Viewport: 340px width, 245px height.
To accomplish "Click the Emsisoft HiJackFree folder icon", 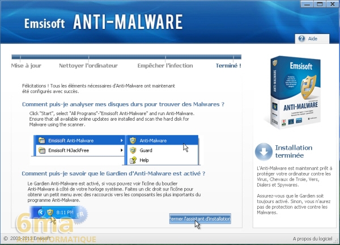I will click(41, 150).
